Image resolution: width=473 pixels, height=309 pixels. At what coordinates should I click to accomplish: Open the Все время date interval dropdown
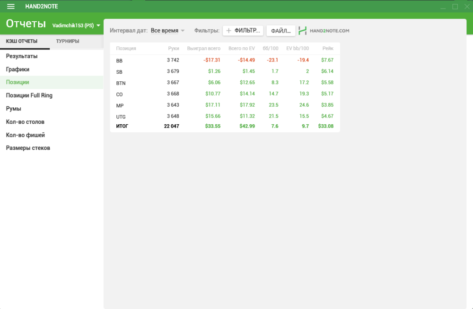click(167, 31)
